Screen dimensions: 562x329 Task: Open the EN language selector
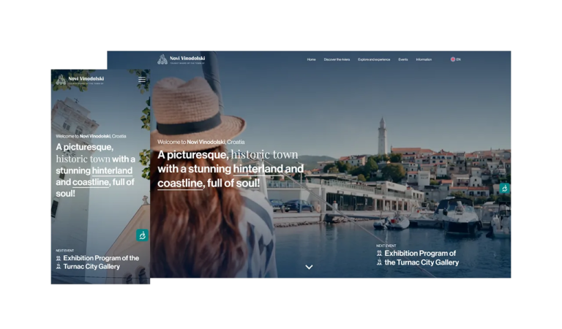(458, 59)
